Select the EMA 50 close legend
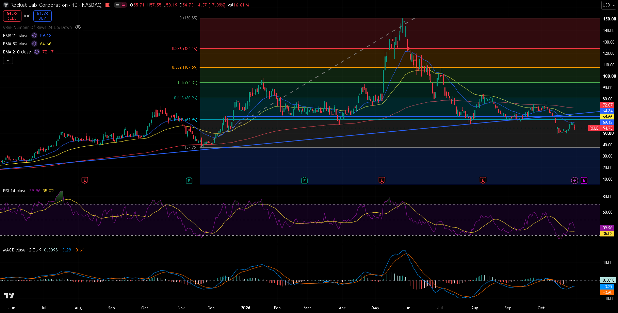This screenshot has height=313, width=618. point(16,44)
